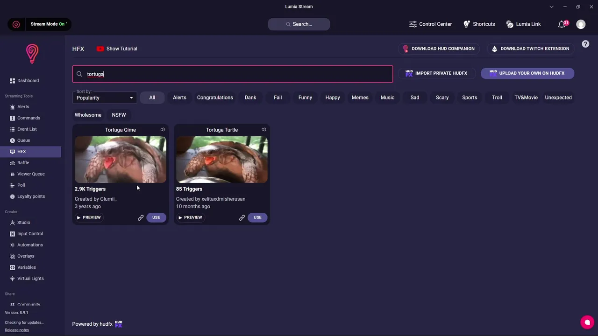Use the Tortuga Gime effect

(x=156, y=217)
